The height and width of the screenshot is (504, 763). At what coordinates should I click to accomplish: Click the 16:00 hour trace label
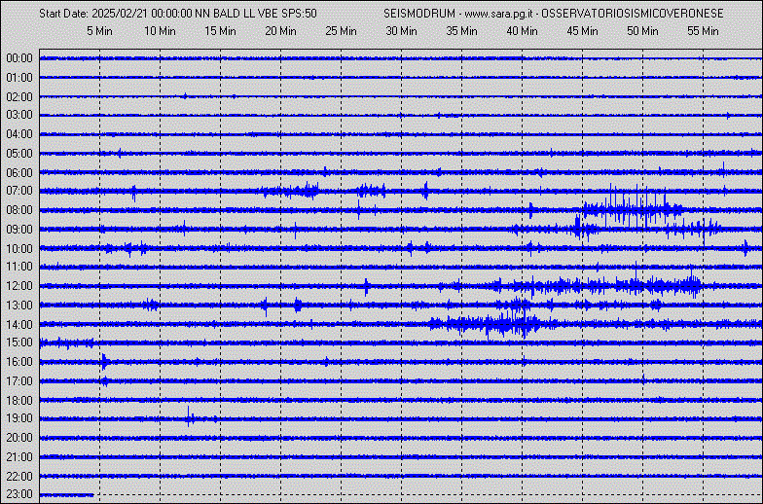click(x=19, y=362)
